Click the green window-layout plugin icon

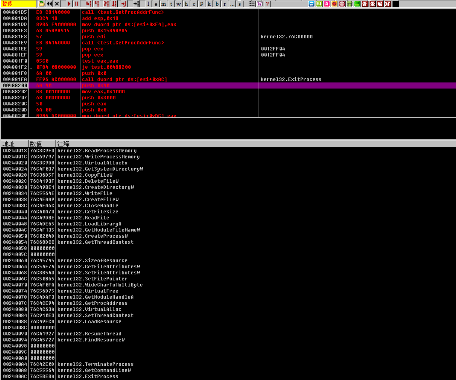pos(357,4)
